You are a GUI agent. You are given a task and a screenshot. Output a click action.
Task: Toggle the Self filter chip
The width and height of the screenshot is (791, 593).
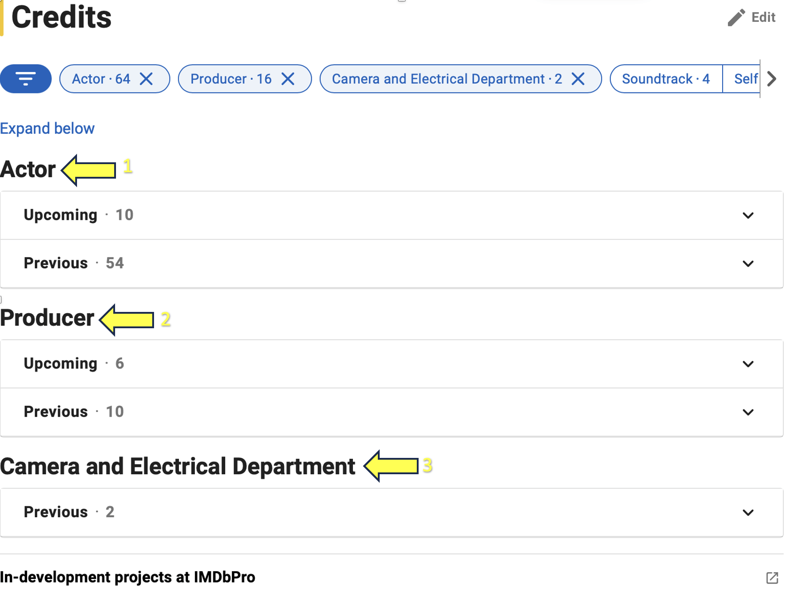pos(744,79)
